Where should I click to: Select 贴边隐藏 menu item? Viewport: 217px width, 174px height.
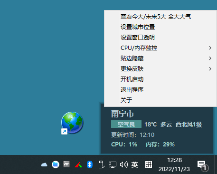[x=160, y=58]
